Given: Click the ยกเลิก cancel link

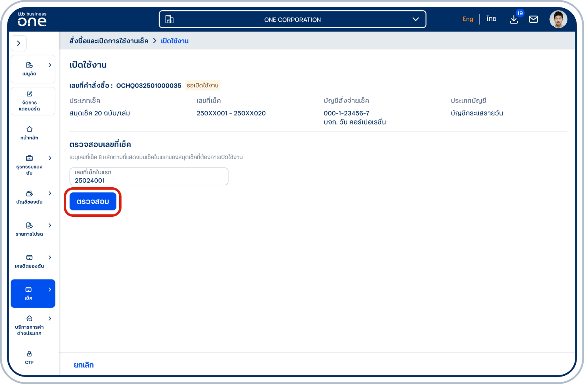Looking at the screenshot, I should coord(84,365).
